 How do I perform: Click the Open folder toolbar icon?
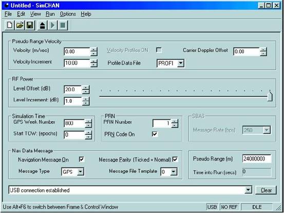pyautogui.click(x=20, y=25)
